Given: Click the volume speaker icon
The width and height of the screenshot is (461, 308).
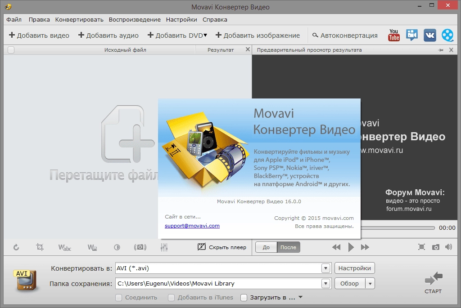Looking at the screenshot, I should point(448,247).
